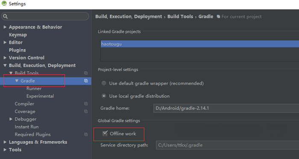Click the Gradle home label
Viewport: 299px width, 159px height.
pyautogui.click(x=115, y=108)
